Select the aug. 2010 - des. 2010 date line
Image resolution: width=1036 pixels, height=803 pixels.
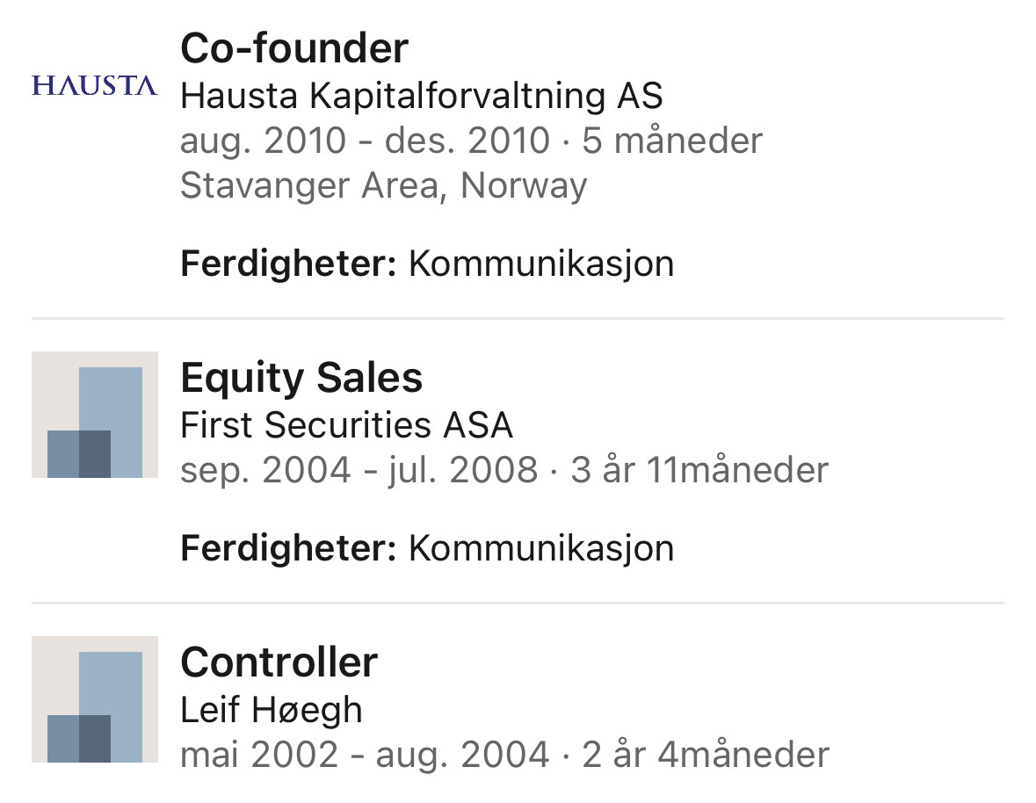[x=471, y=141]
